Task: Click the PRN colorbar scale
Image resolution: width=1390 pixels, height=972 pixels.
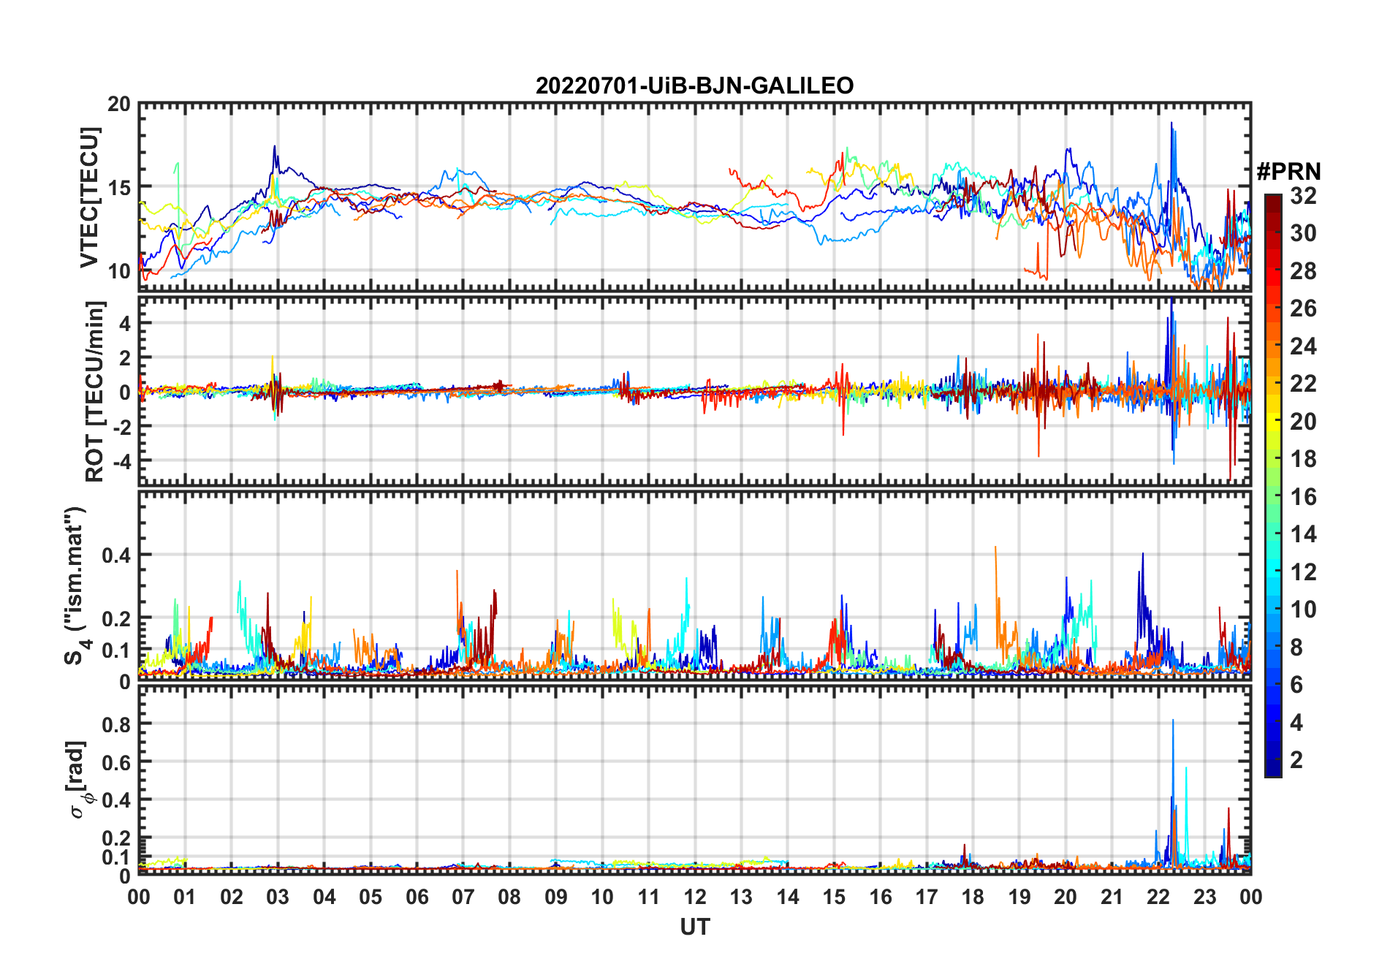Action: tap(1272, 485)
